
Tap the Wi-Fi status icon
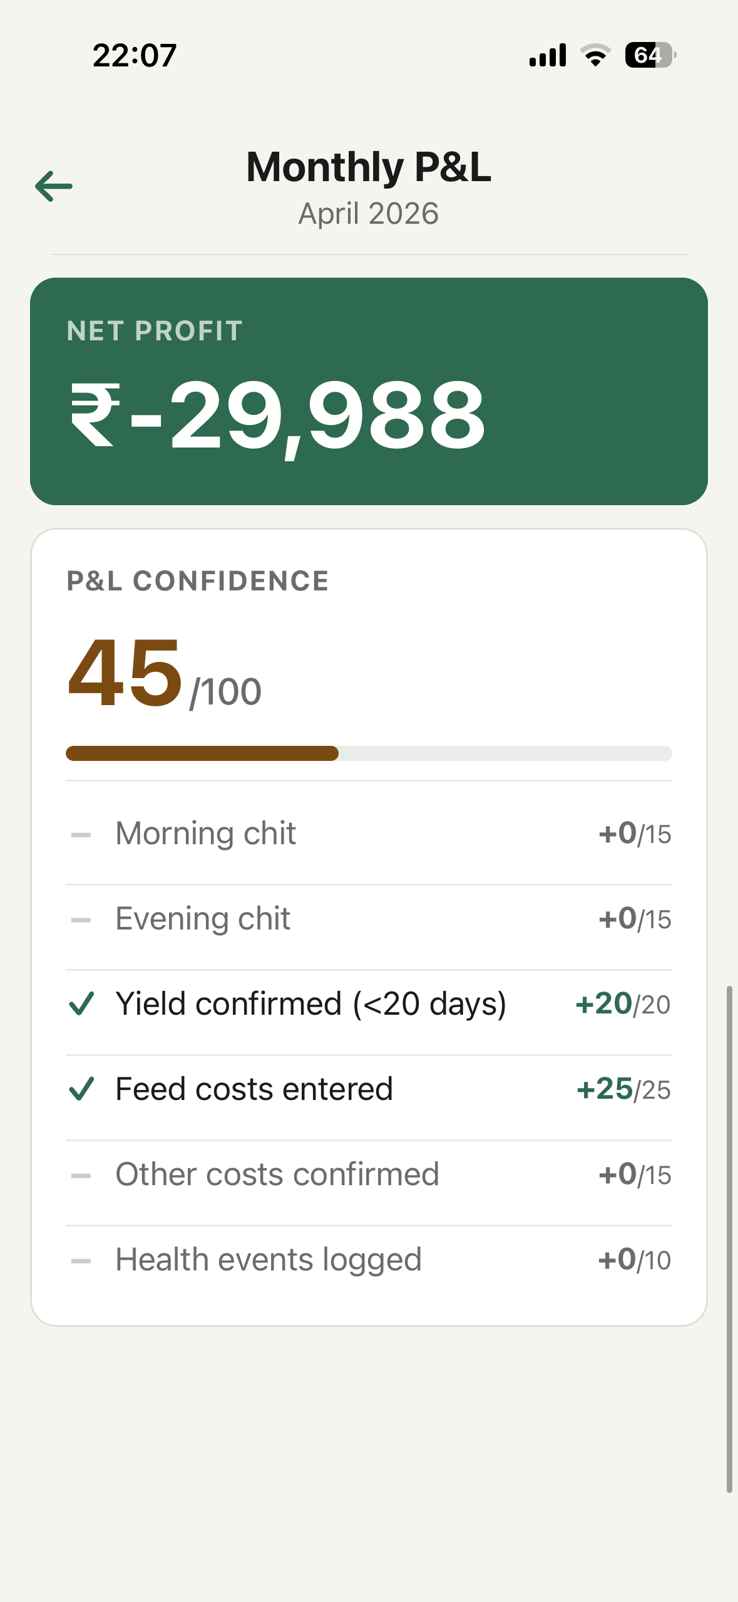click(x=595, y=55)
